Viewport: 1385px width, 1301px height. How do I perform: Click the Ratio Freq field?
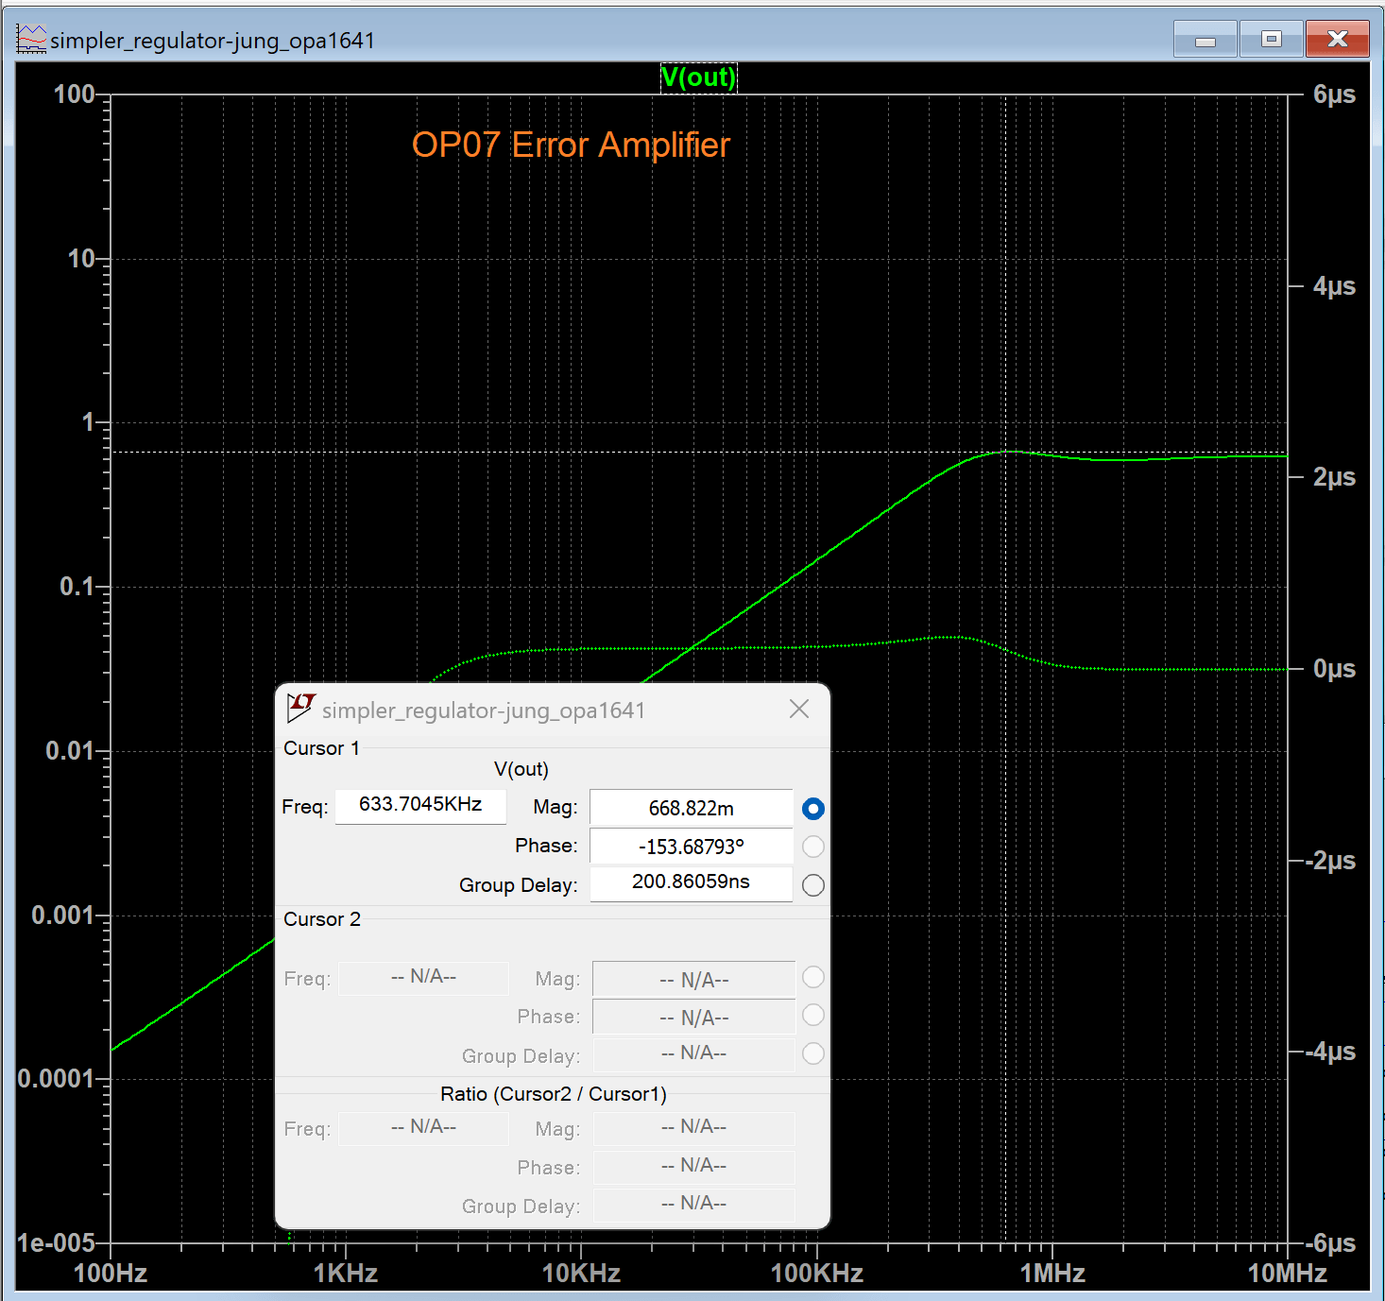pos(423,1128)
